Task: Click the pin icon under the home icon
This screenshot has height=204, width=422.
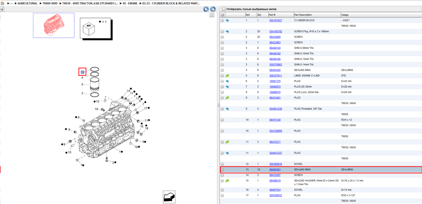Action: point(2,9)
